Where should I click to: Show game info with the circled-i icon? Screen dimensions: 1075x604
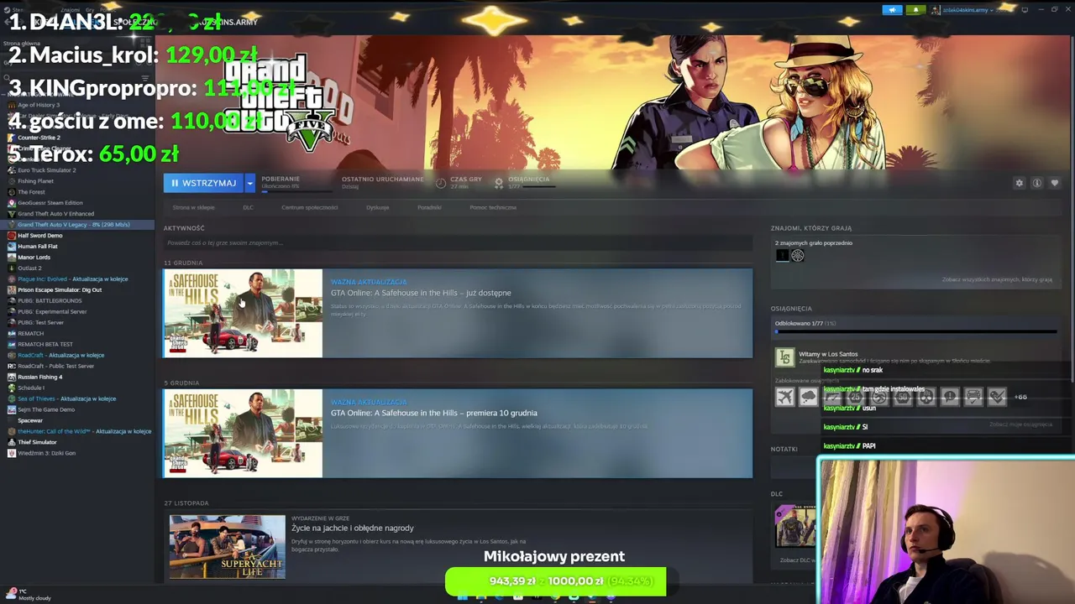(1037, 183)
